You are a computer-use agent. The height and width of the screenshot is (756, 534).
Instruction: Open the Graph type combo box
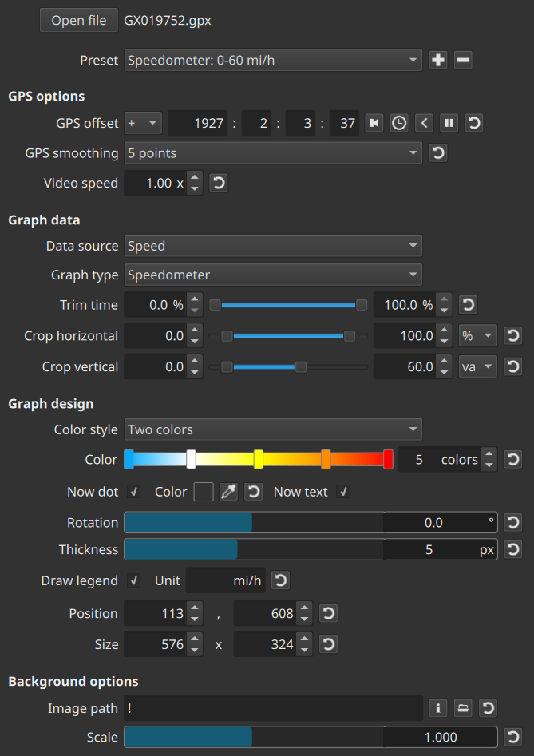273,275
